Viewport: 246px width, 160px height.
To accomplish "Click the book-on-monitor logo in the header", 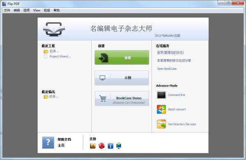I will point(54,29).
